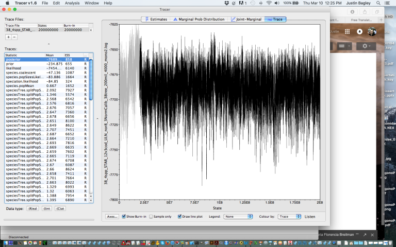Minimize the Florencia Breitman chat bar

(x=357, y=235)
